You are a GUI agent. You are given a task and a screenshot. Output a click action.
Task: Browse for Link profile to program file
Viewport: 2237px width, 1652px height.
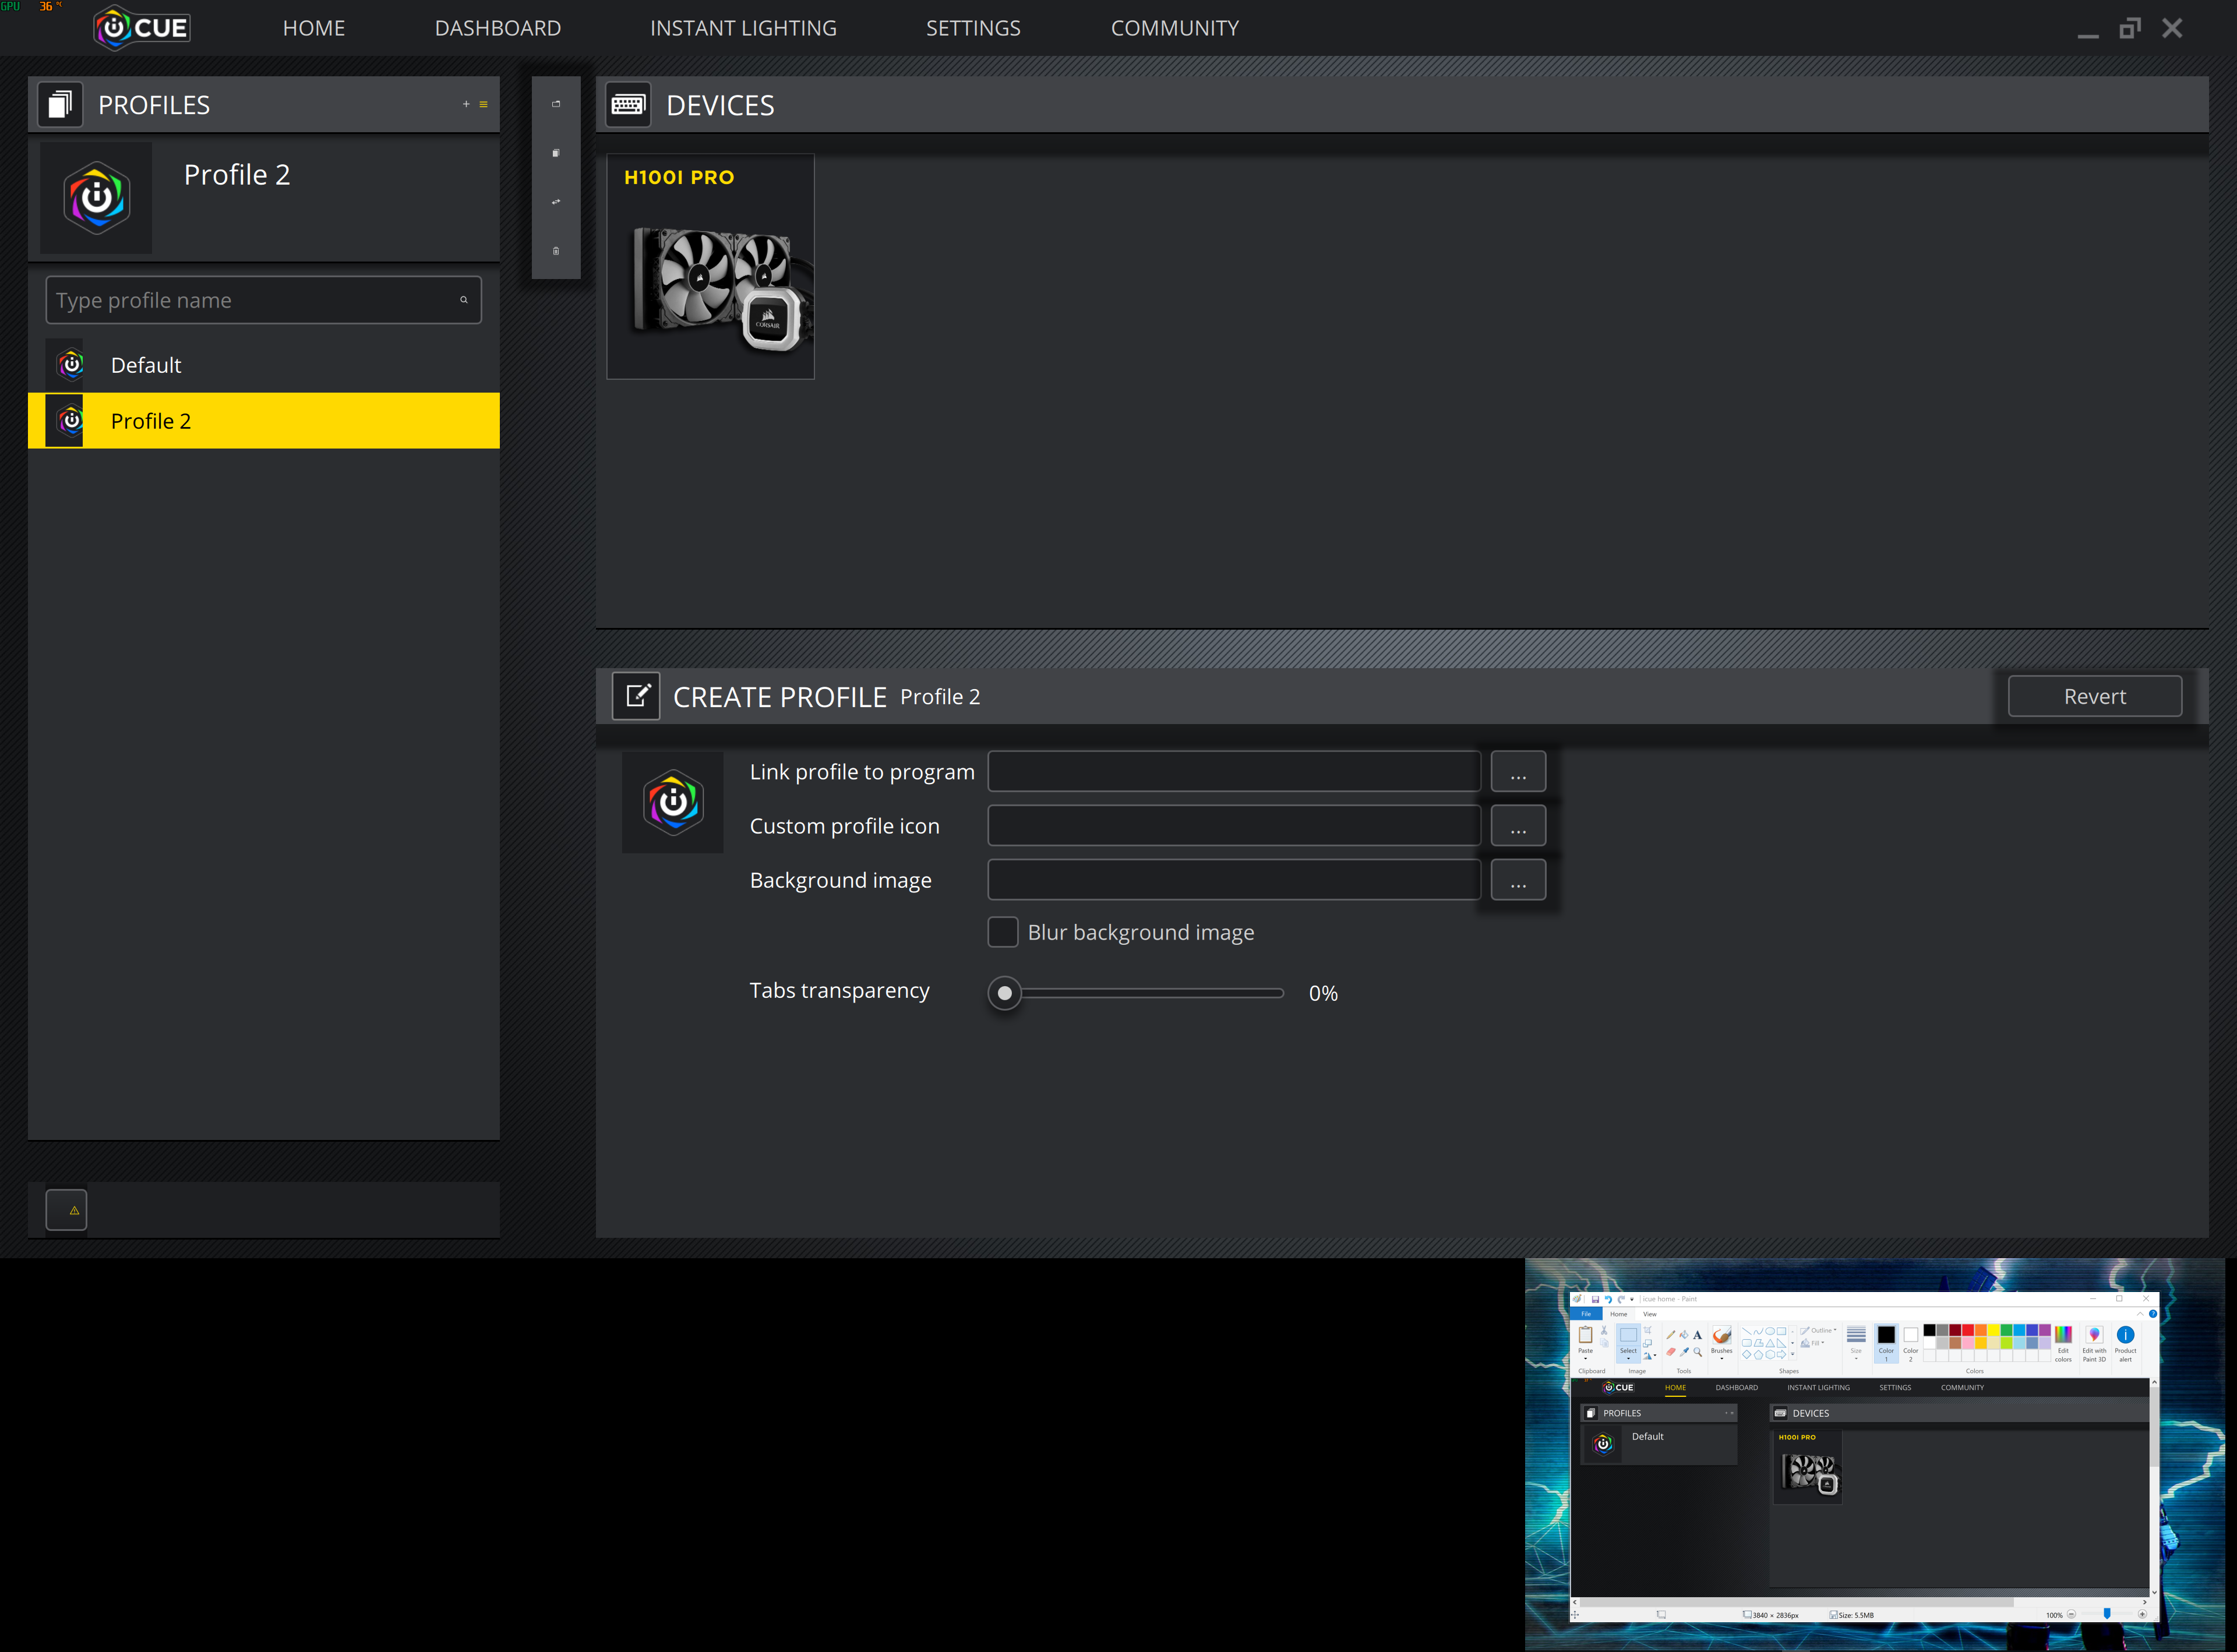click(x=1518, y=772)
